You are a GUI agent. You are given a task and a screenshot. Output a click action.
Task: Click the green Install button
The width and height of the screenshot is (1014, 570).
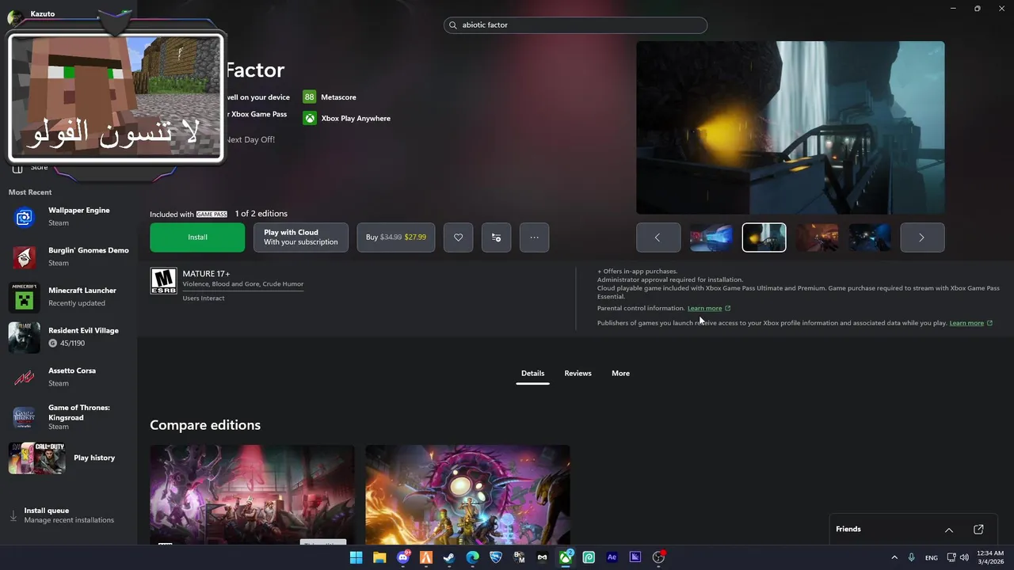click(x=197, y=237)
